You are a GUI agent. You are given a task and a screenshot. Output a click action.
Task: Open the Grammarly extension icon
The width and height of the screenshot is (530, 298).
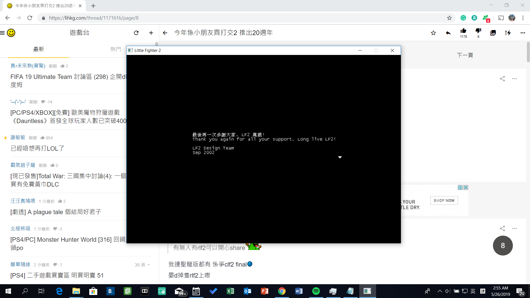[x=463, y=18]
